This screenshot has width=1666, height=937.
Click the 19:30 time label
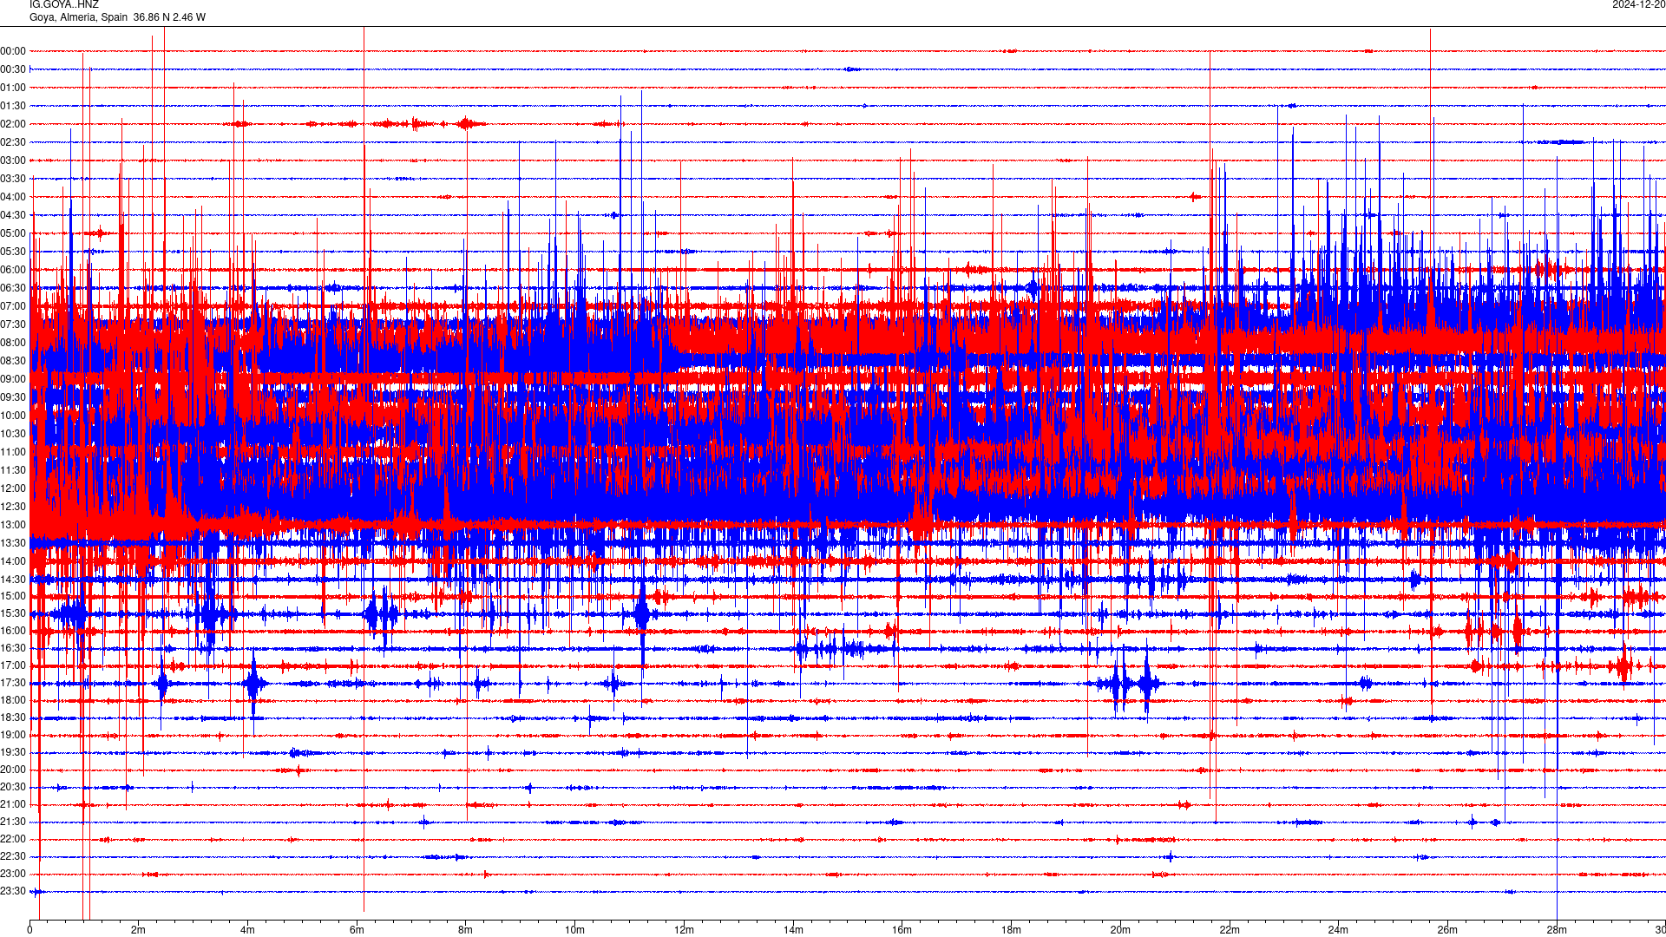pyautogui.click(x=13, y=752)
